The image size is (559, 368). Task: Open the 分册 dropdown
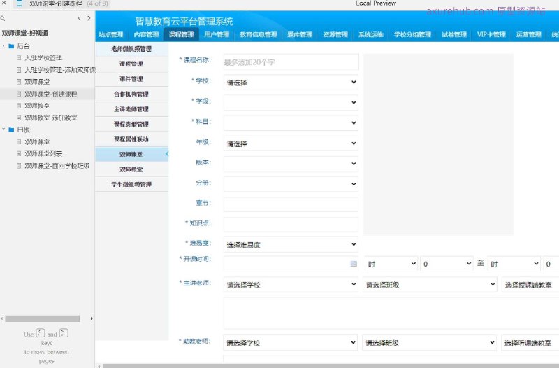(291, 184)
